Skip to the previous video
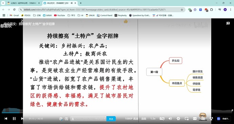 coord(6,119)
